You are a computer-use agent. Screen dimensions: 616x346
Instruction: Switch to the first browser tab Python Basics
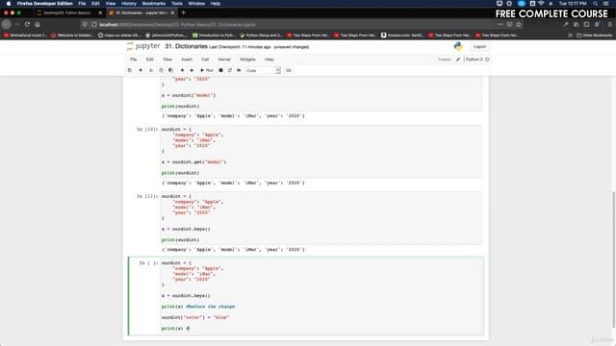click(66, 12)
